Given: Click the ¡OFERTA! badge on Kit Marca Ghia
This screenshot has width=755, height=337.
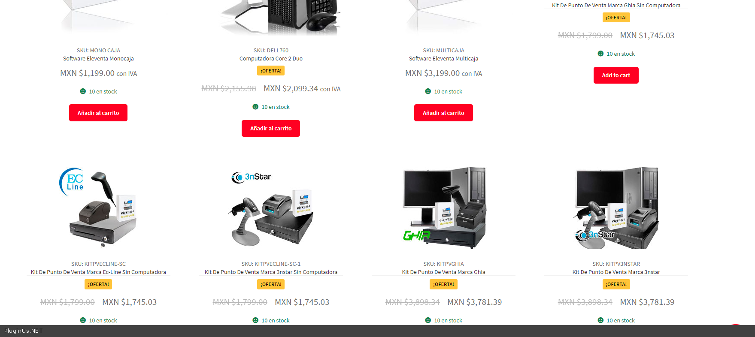Looking at the screenshot, I should pyautogui.click(x=443, y=284).
